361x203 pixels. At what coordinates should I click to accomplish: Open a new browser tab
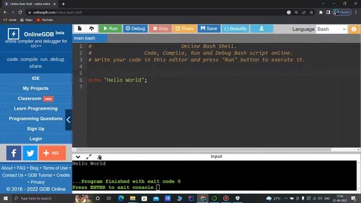point(63,4)
